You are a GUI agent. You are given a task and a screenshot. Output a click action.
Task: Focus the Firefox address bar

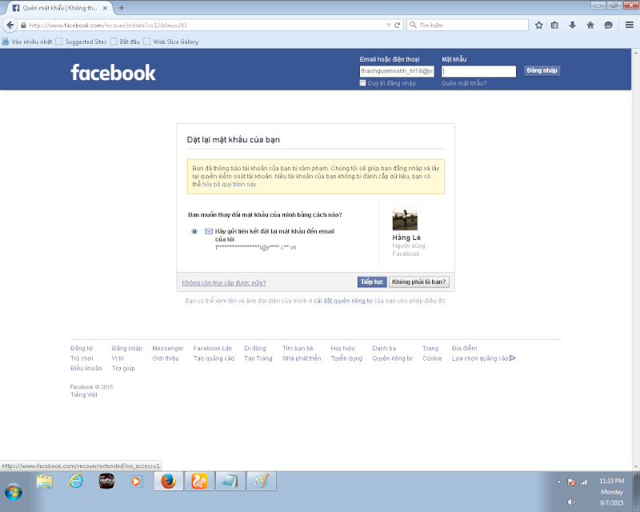pos(204,26)
